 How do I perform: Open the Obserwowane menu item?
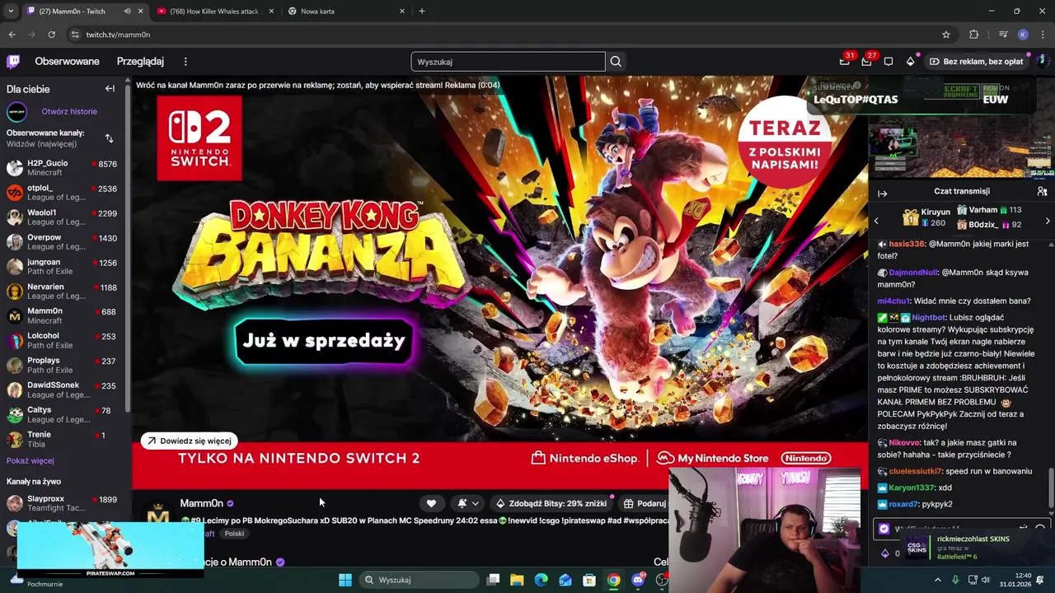(67, 61)
